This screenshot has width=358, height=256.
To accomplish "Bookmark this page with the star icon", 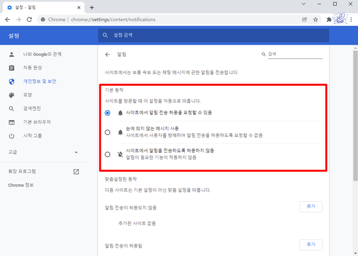I will pyautogui.click(x=316, y=20).
